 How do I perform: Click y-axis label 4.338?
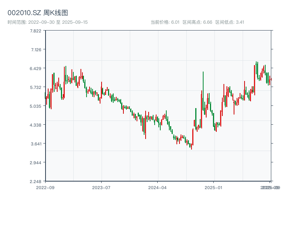(x=35, y=125)
